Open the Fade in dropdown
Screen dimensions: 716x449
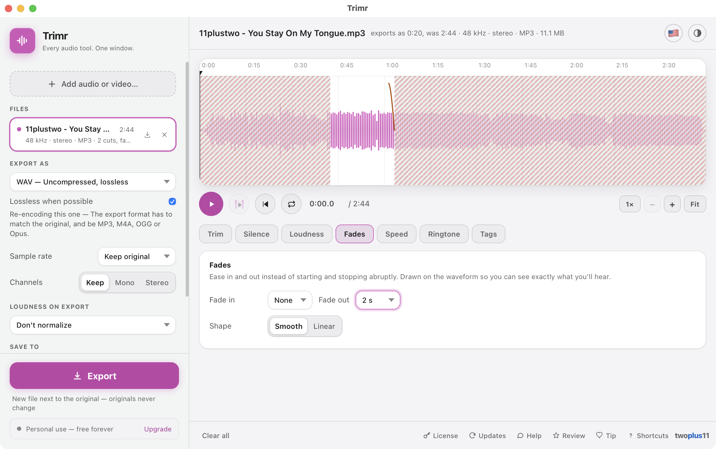tap(290, 300)
